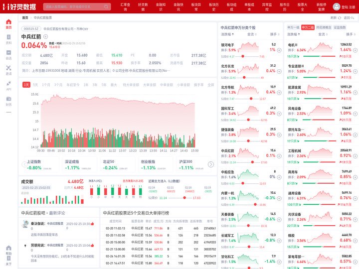Screen dimensions: 359x269
Task: Show next index cards with right arrow
Action: pyautogui.click(x=211, y=164)
